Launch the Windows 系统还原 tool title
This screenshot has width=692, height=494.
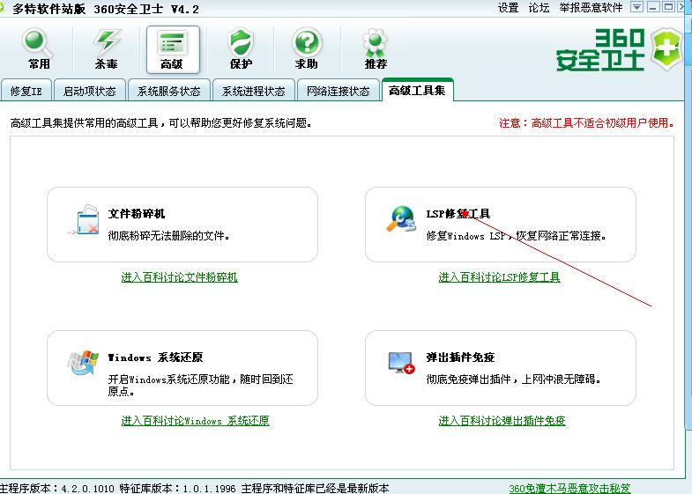click(x=155, y=358)
